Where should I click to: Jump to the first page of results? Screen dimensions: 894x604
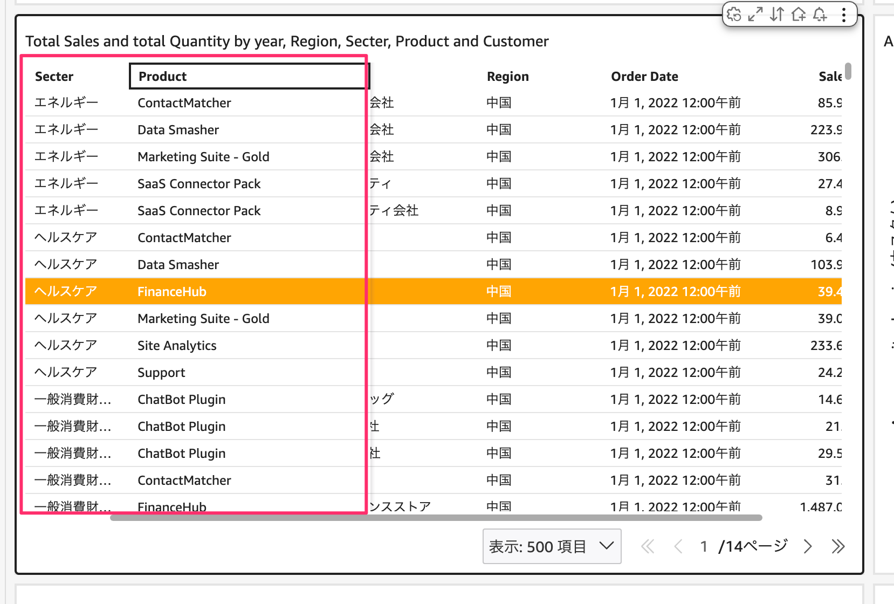click(x=648, y=546)
